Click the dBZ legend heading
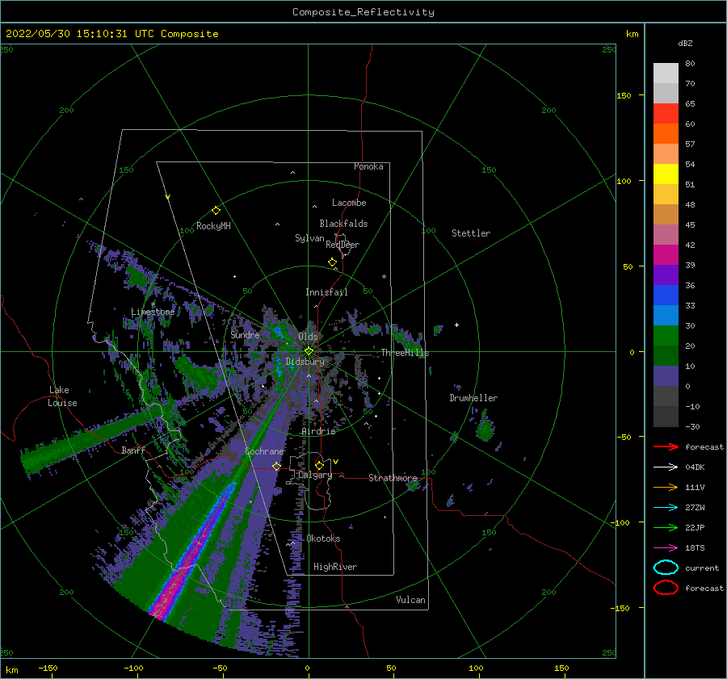The height and width of the screenshot is (679, 727). click(685, 43)
